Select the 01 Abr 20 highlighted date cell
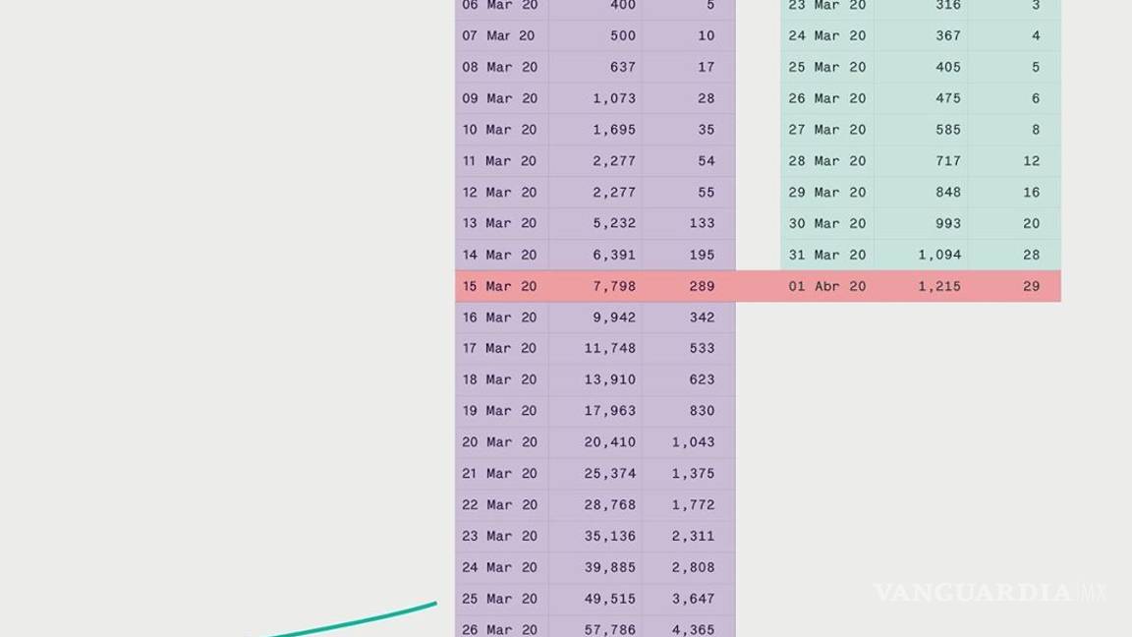 [x=826, y=286]
